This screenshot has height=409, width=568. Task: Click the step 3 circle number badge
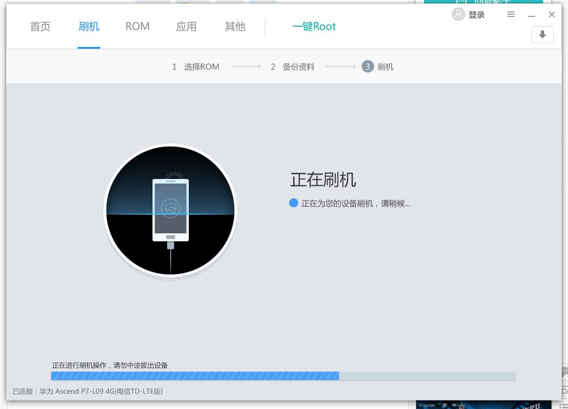coord(367,67)
